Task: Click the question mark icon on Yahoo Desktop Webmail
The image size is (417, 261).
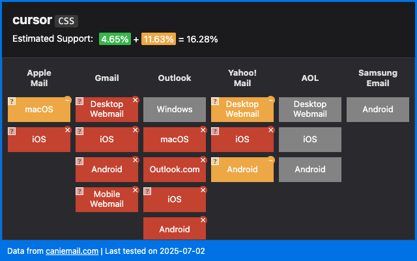Action: [215, 101]
